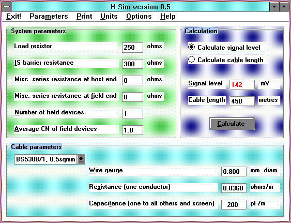Click the metres unit text

pos(268,100)
